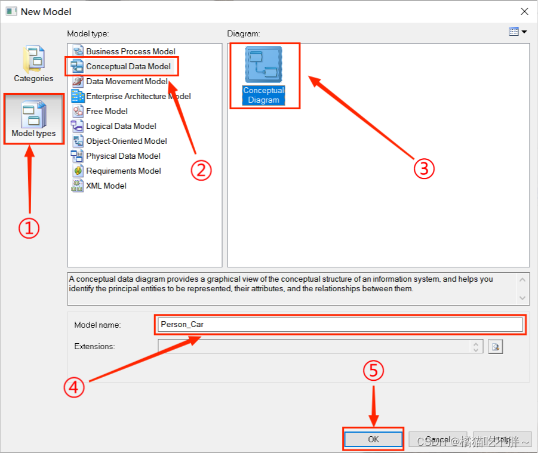Click the New Model title bar icon

(x=11, y=11)
